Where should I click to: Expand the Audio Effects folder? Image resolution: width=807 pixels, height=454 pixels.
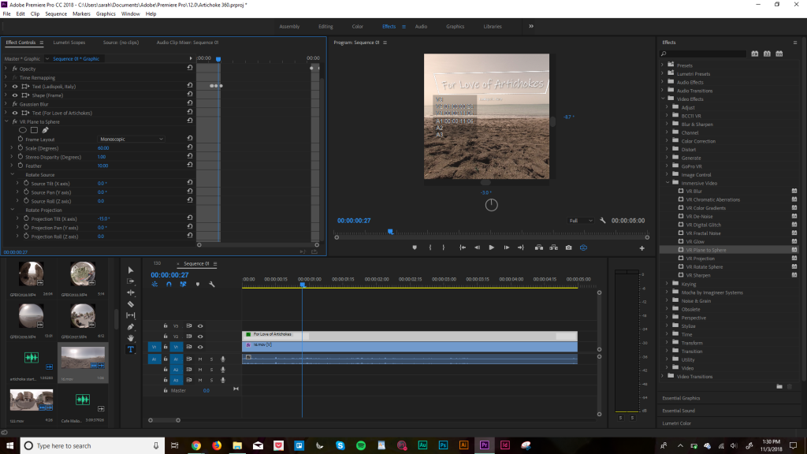click(663, 82)
